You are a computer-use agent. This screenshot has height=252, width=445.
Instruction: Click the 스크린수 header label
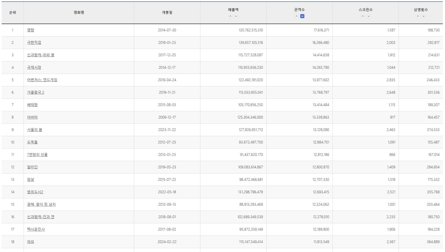pos(366,10)
